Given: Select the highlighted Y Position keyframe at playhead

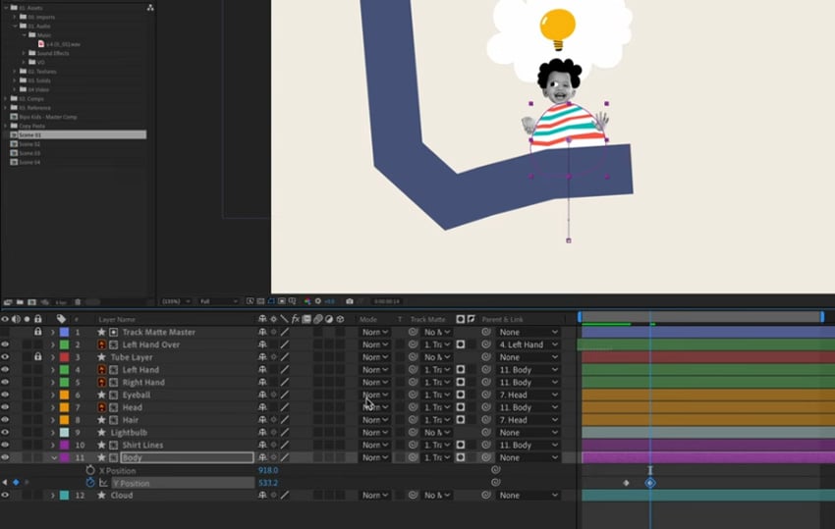Looking at the screenshot, I should (x=650, y=483).
